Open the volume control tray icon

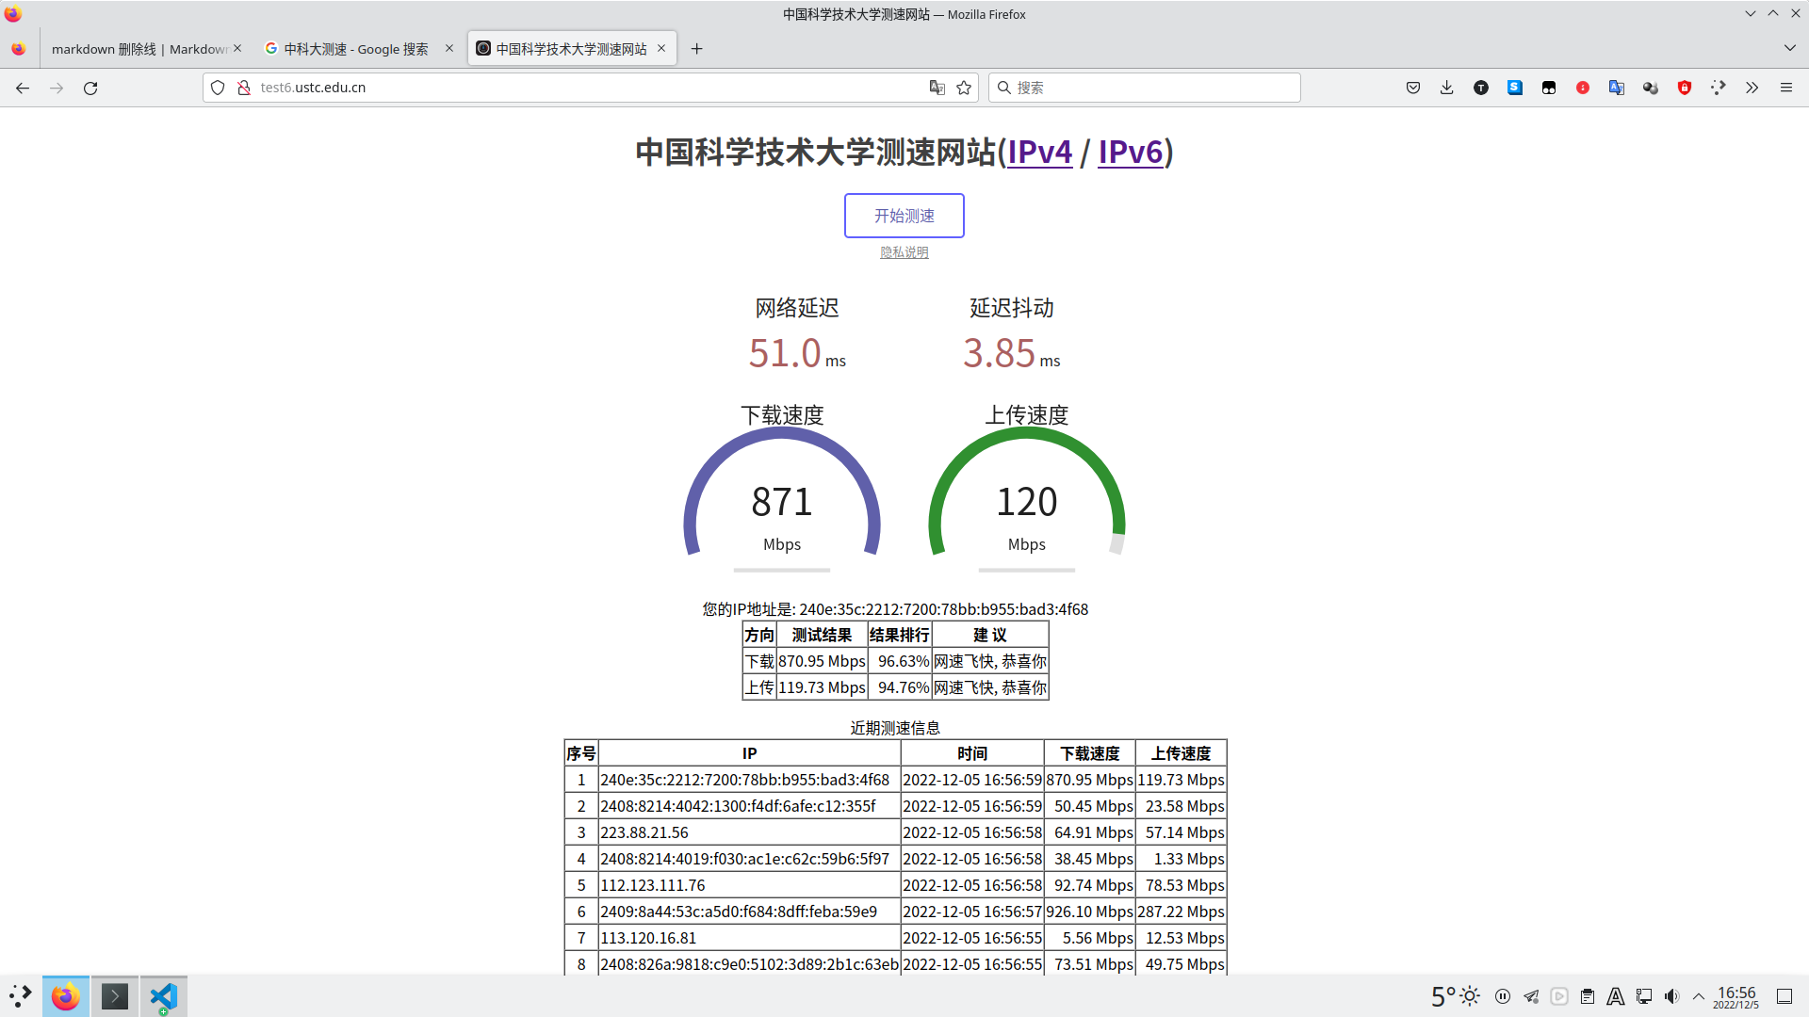(1672, 996)
